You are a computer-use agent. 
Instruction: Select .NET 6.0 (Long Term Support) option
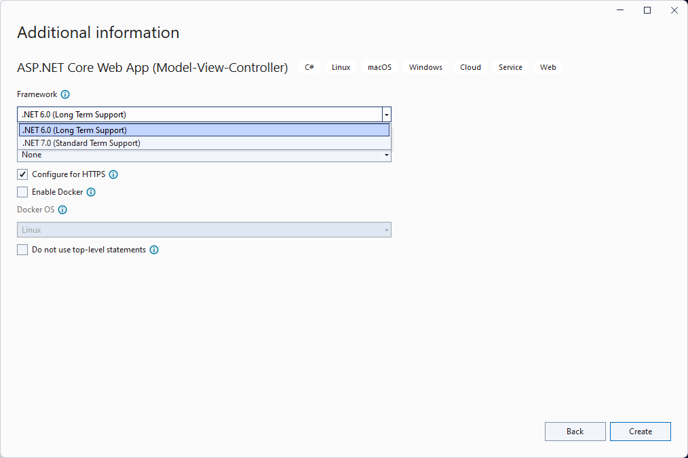pos(204,130)
